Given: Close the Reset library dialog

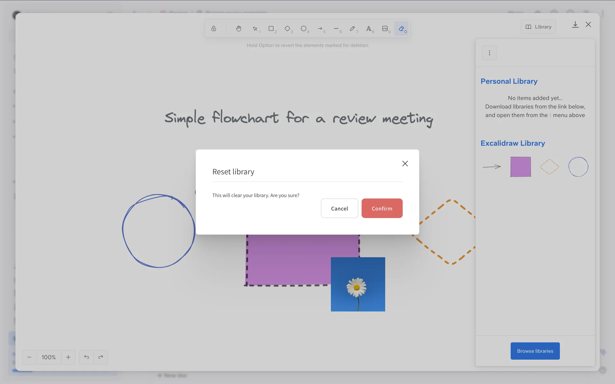Looking at the screenshot, I should tap(405, 164).
